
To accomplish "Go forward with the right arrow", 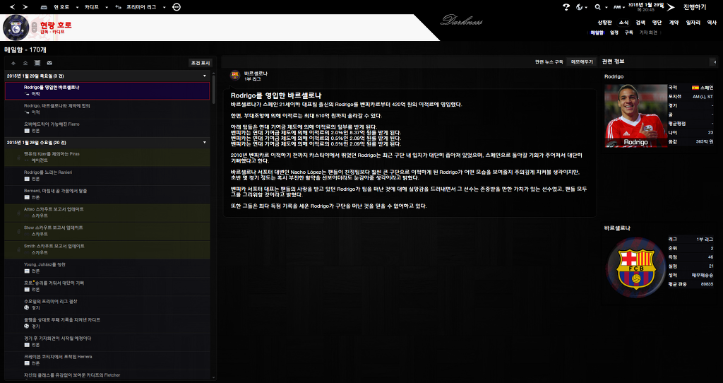I will [x=25, y=7].
